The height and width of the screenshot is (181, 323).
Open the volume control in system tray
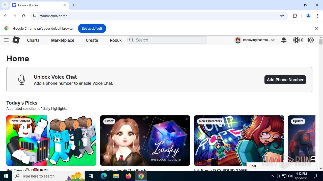pyautogui.click(x=290, y=176)
